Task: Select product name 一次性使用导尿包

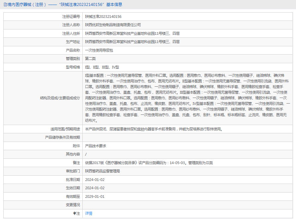Action: point(99,50)
